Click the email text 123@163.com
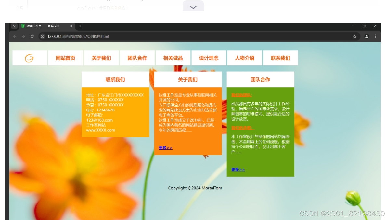The image size is (386, 220). (x=99, y=120)
